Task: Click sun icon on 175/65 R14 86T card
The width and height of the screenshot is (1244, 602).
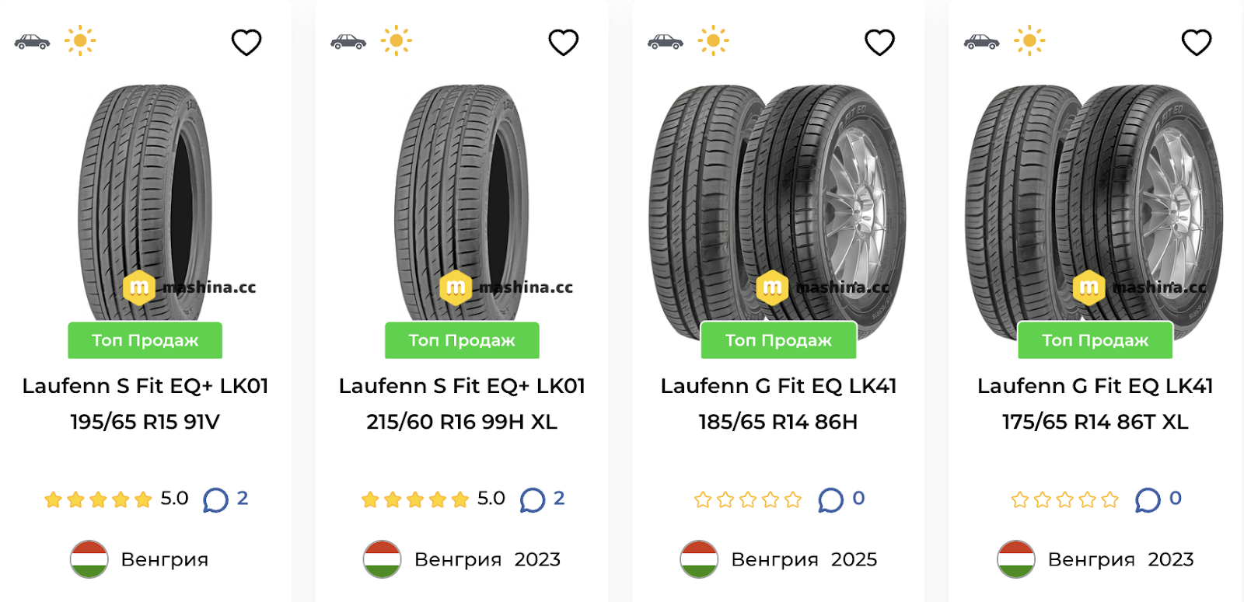Action: tap(1029, 40)
